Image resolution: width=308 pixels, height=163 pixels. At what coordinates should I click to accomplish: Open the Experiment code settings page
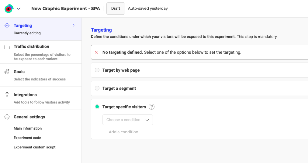pos(27,138)
